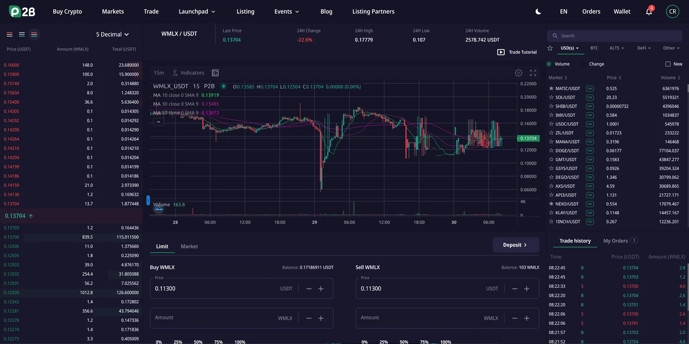Image resolution: width=689 pixels, height=344 pixels.
Task: Open chart templates layout icon
Action: tap(215, 73)
